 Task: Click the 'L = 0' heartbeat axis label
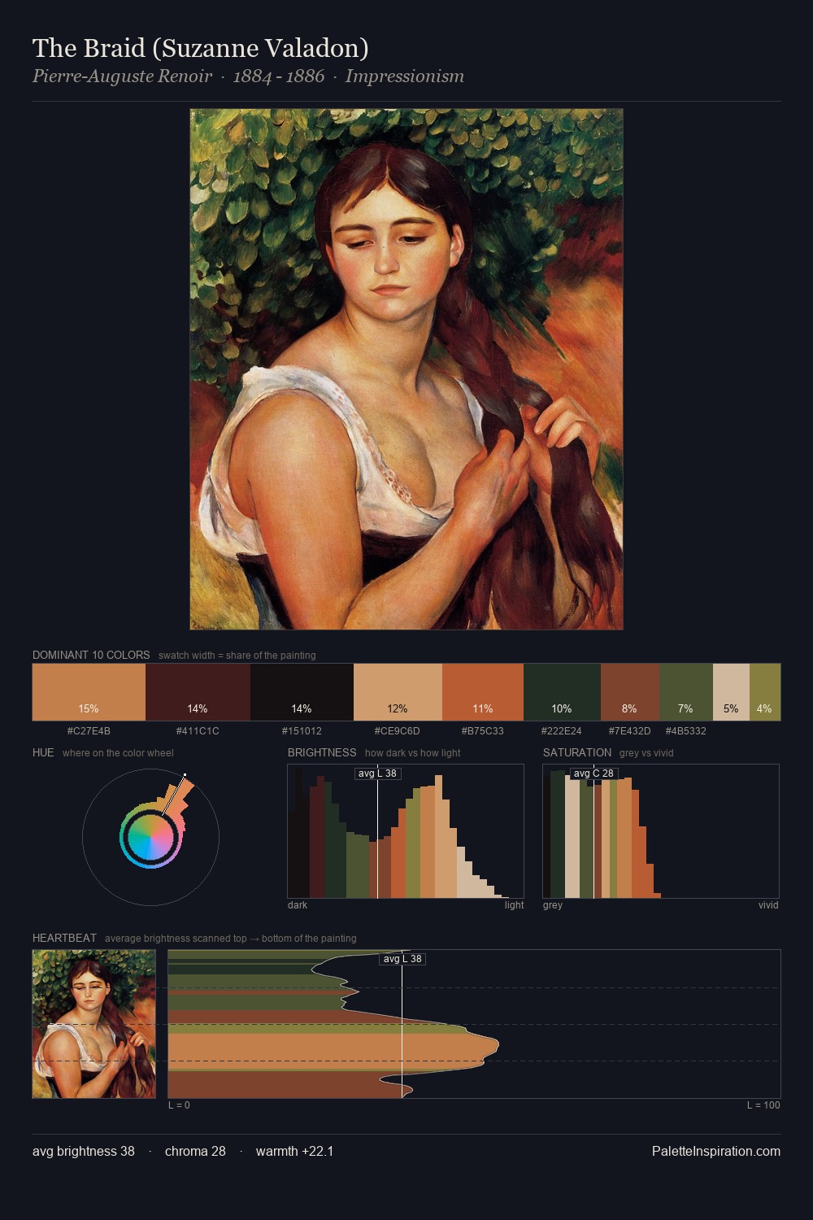click(179, 1105)
